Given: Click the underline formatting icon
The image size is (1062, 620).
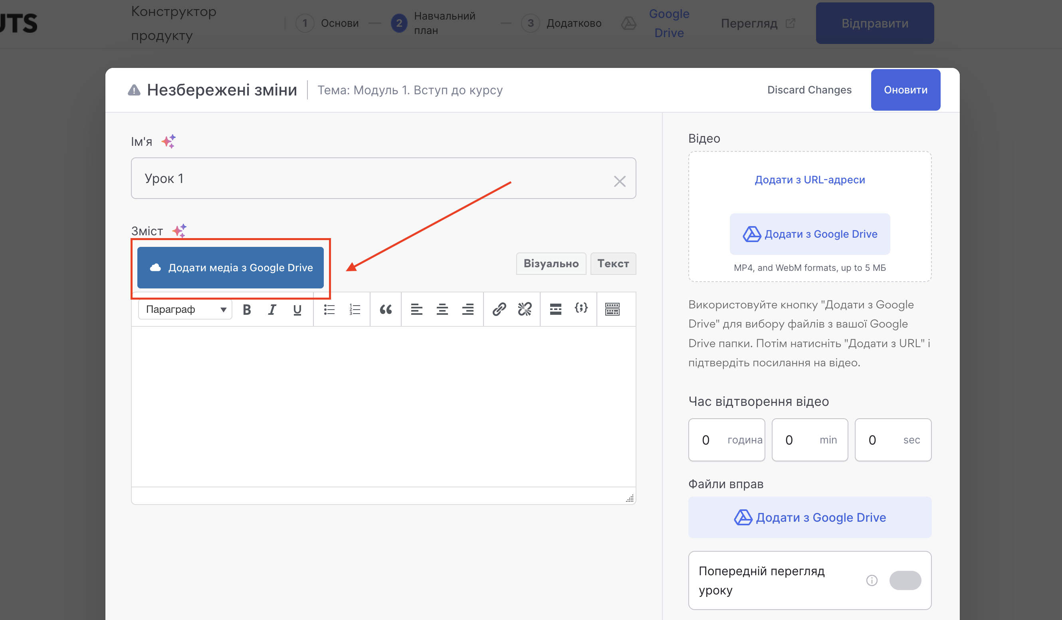Looking at the screenshot, I should [297, 310].
